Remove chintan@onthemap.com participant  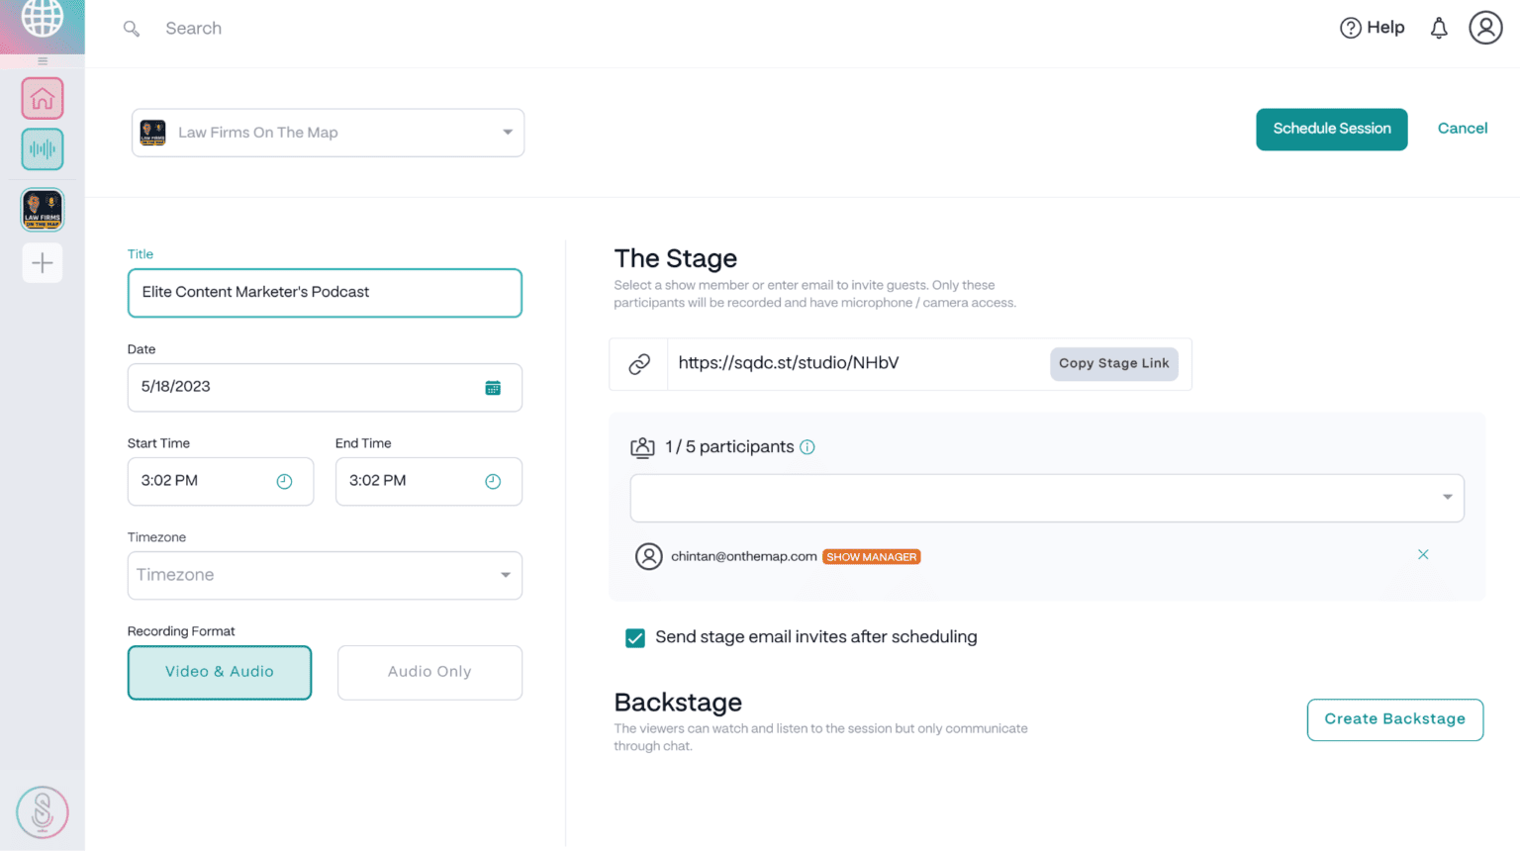point(1423,555)
